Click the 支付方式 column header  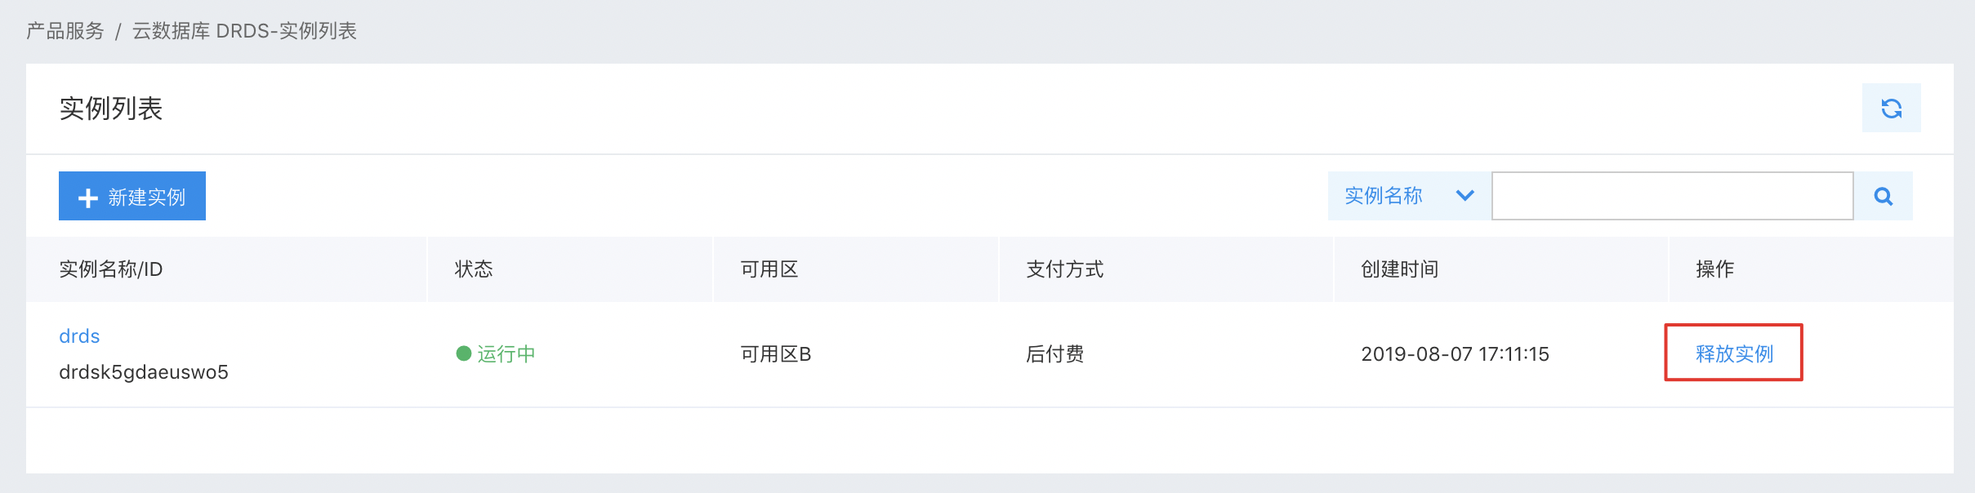click(1065, 269)
